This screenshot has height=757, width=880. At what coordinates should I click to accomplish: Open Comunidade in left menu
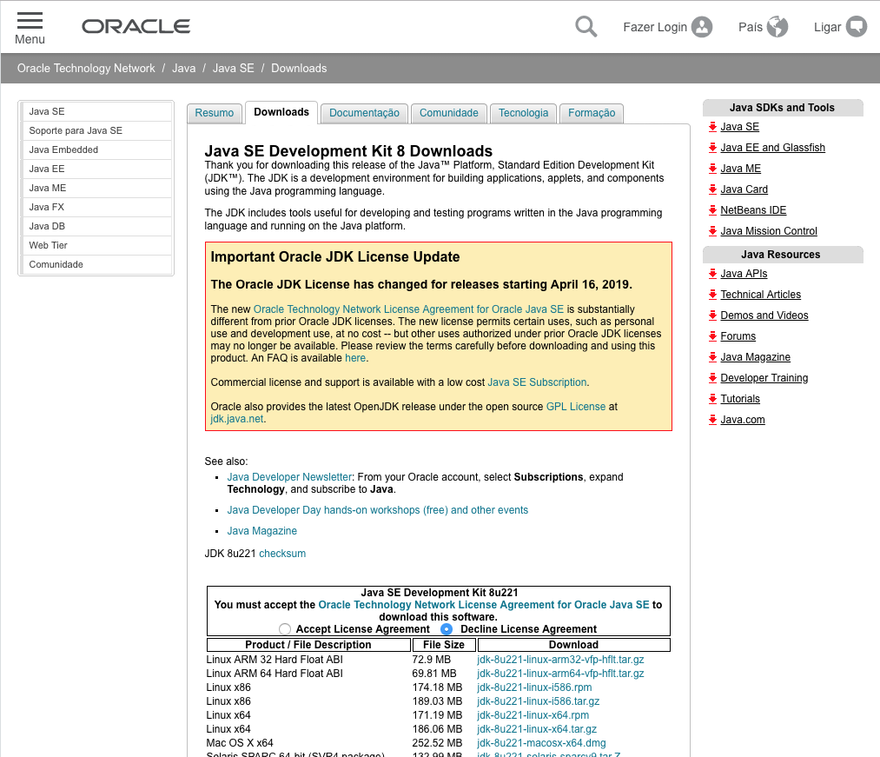click(x=96, y=264)
